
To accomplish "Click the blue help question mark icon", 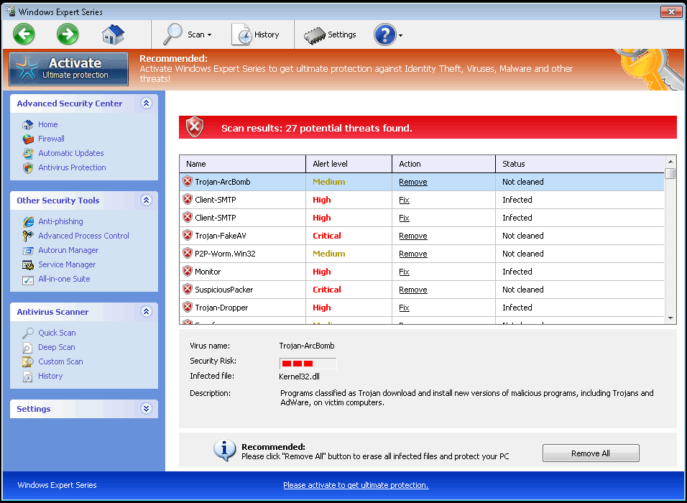I will pos(385,34).
